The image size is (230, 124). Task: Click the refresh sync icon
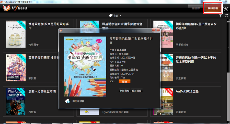[x=226, y=16]
